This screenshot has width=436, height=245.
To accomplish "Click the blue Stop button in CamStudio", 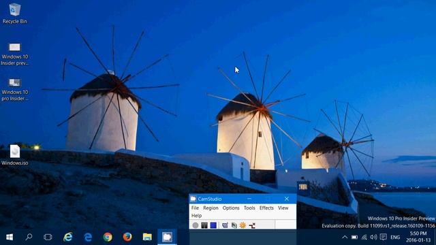I will tap(213, 225).
